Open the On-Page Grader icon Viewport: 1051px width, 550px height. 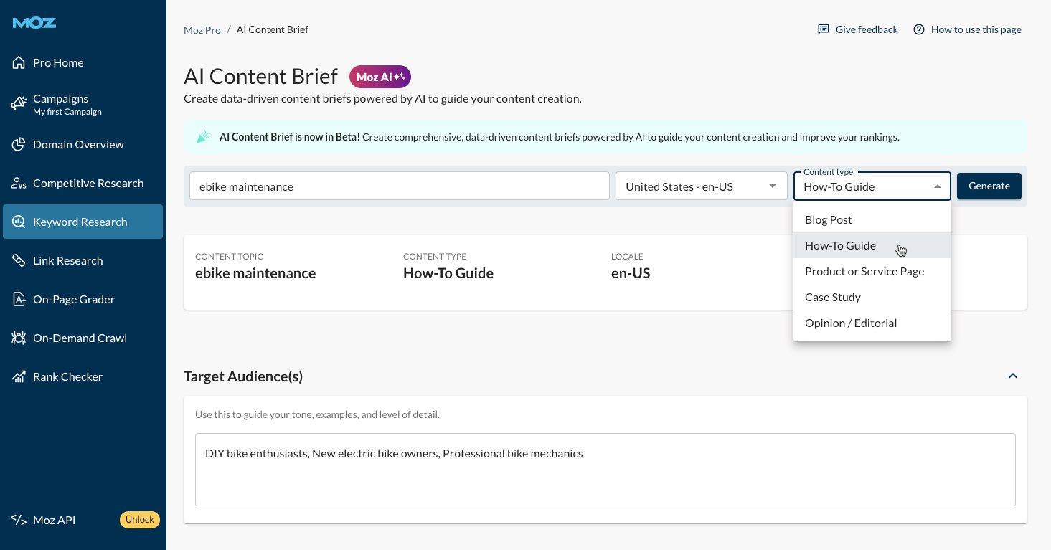pyautogui.click(x=19, y=300)
